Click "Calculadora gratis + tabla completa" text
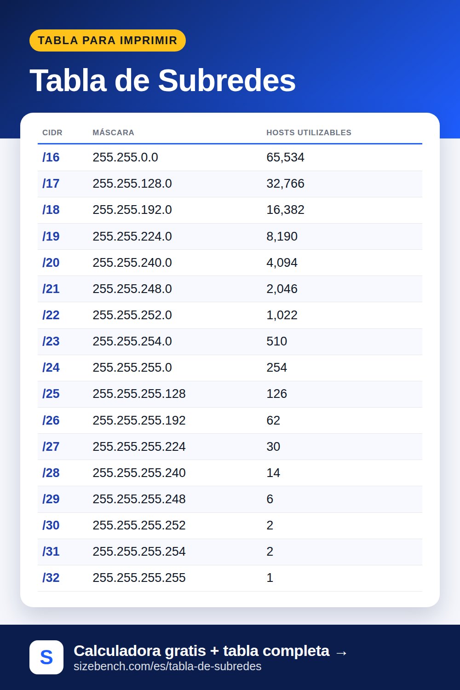460x690 pixels. coord(201,651)
